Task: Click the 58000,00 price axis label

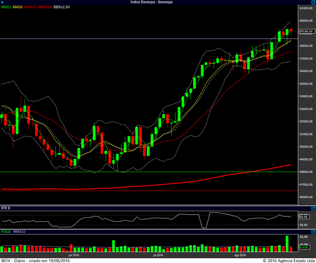Action: (306, 46)
